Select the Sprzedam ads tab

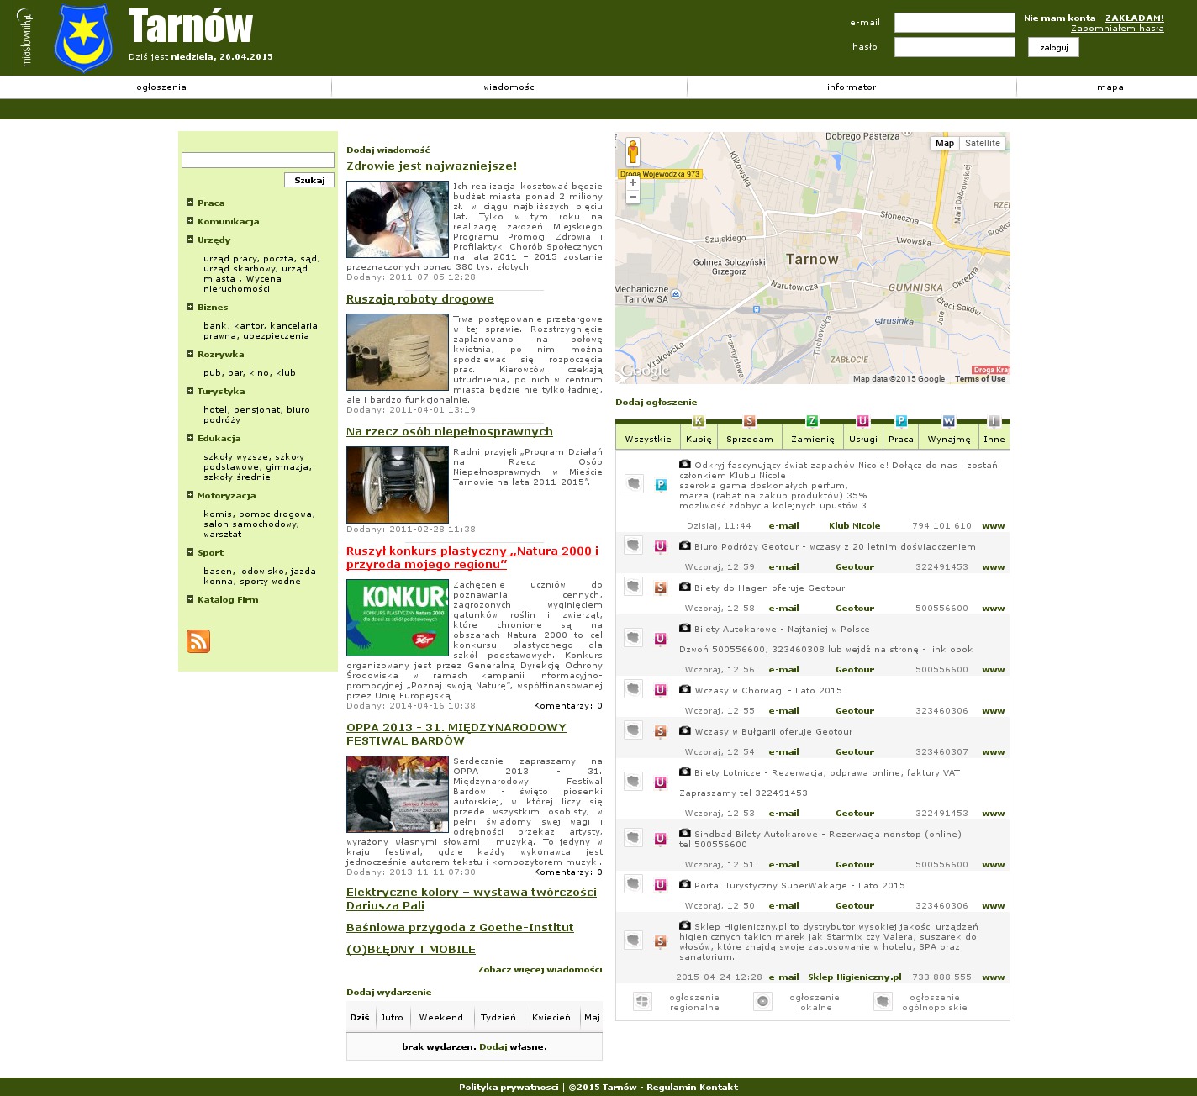click(749, 439)
